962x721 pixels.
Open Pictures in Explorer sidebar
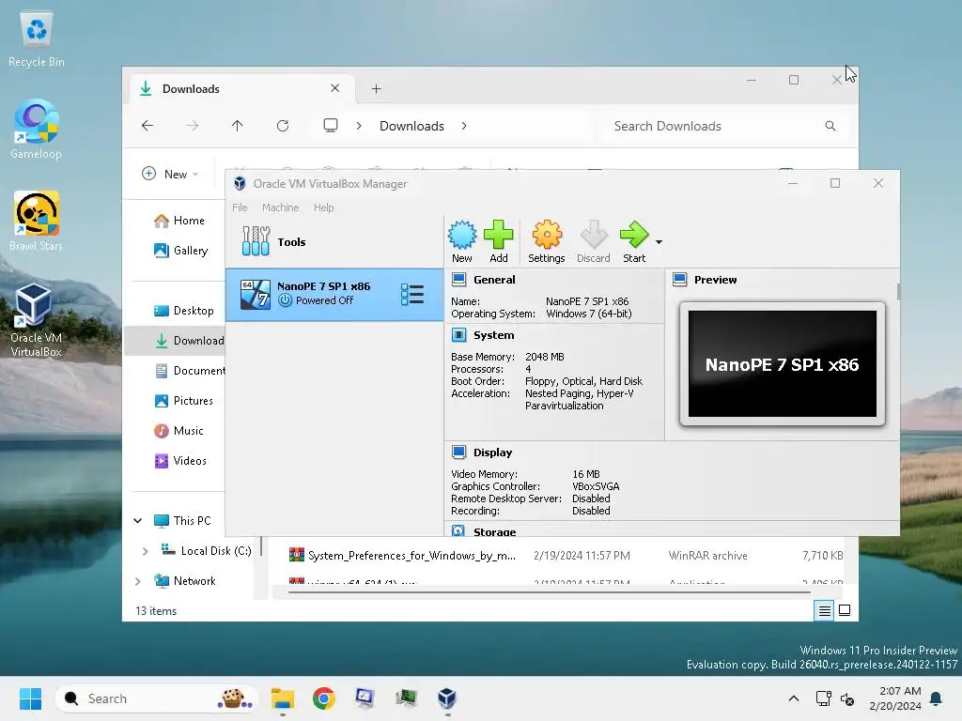[x=183, y=401]
